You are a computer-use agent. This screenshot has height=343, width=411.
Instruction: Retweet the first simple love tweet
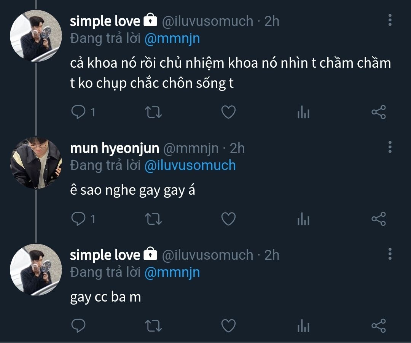click(154, 112)
